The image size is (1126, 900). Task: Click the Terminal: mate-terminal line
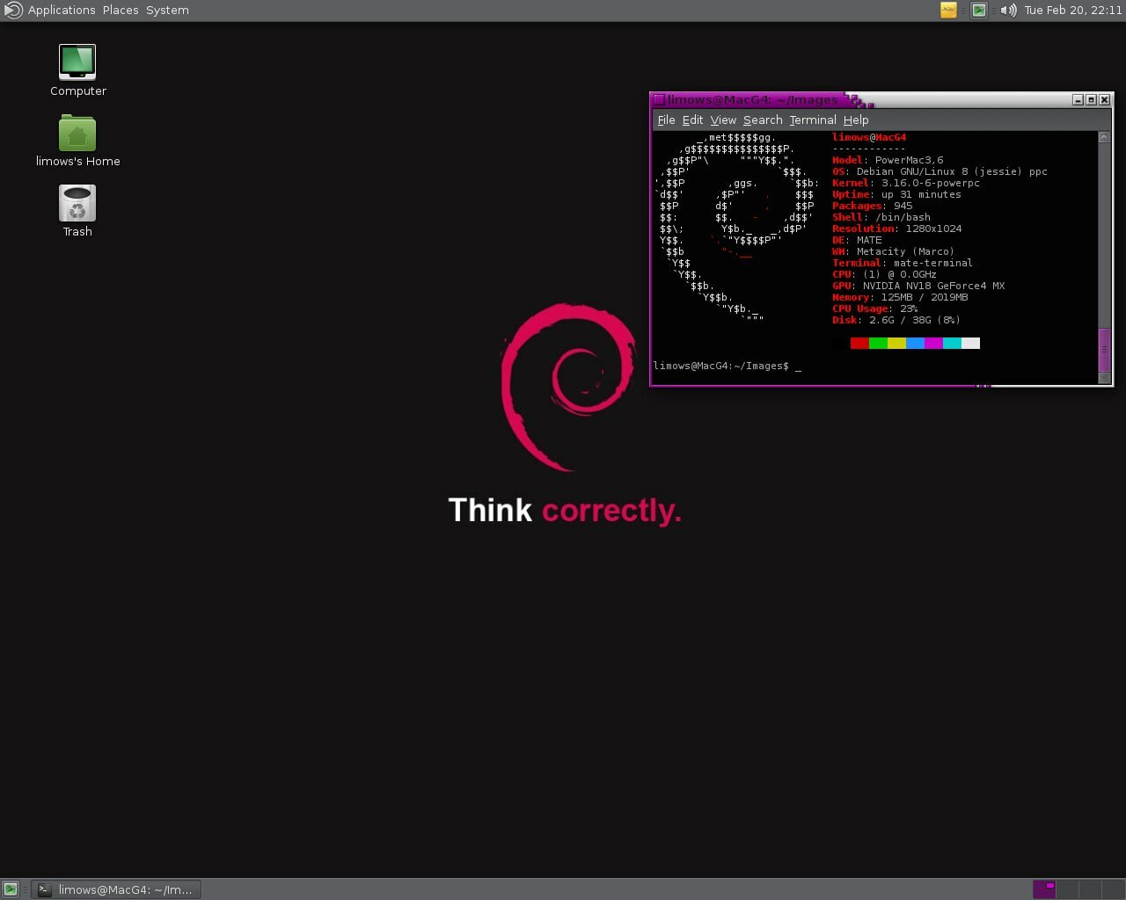[903, 263]
